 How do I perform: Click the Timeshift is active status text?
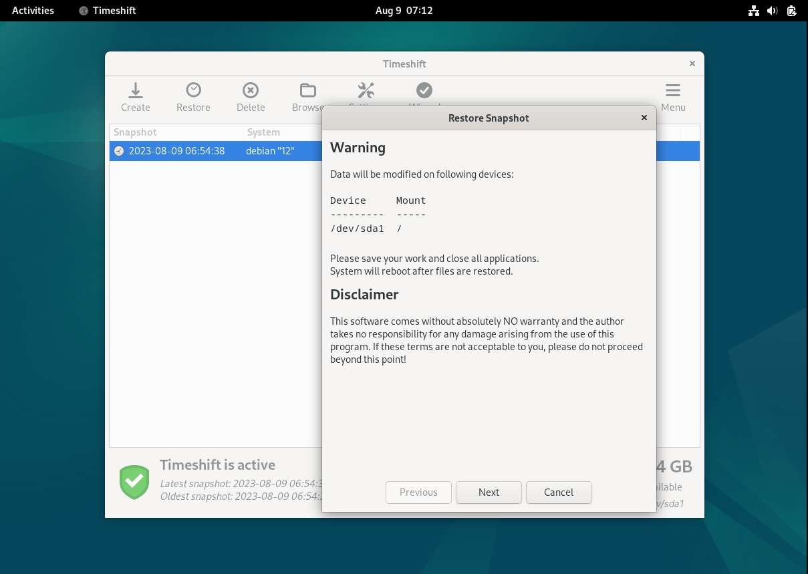[x=217, y=465]
